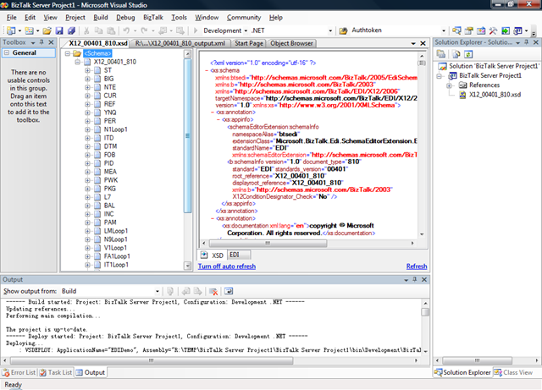Click the New Project toolbar icon

(x=11, y=30)
